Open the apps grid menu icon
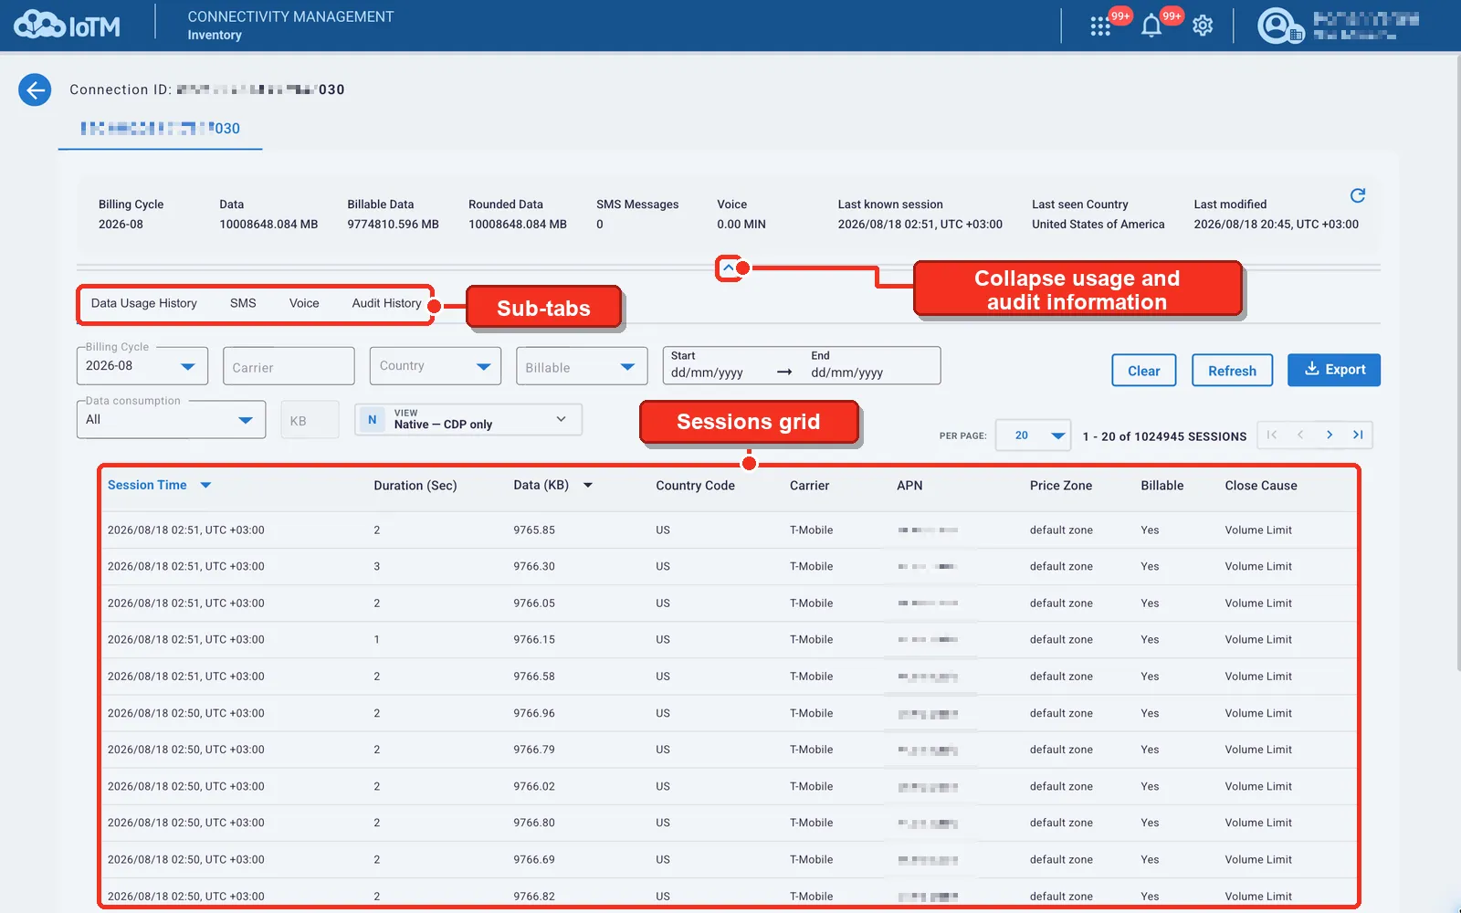The width and height of the screenshot is (1461, 913). coord(1100,26)
